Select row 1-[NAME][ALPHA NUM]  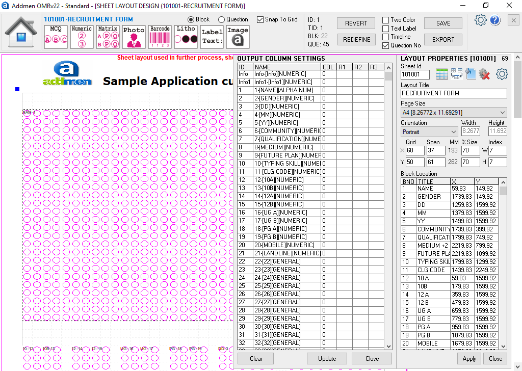pyautogui.click(x=310, y=90)
